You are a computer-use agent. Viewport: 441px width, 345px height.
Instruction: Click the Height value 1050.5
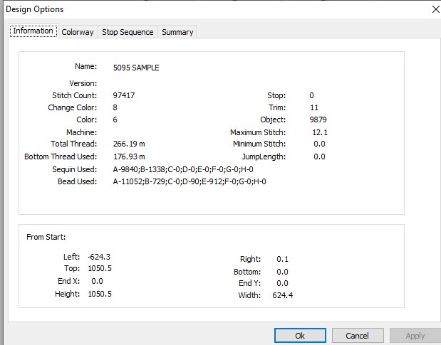tap(100, 294)
